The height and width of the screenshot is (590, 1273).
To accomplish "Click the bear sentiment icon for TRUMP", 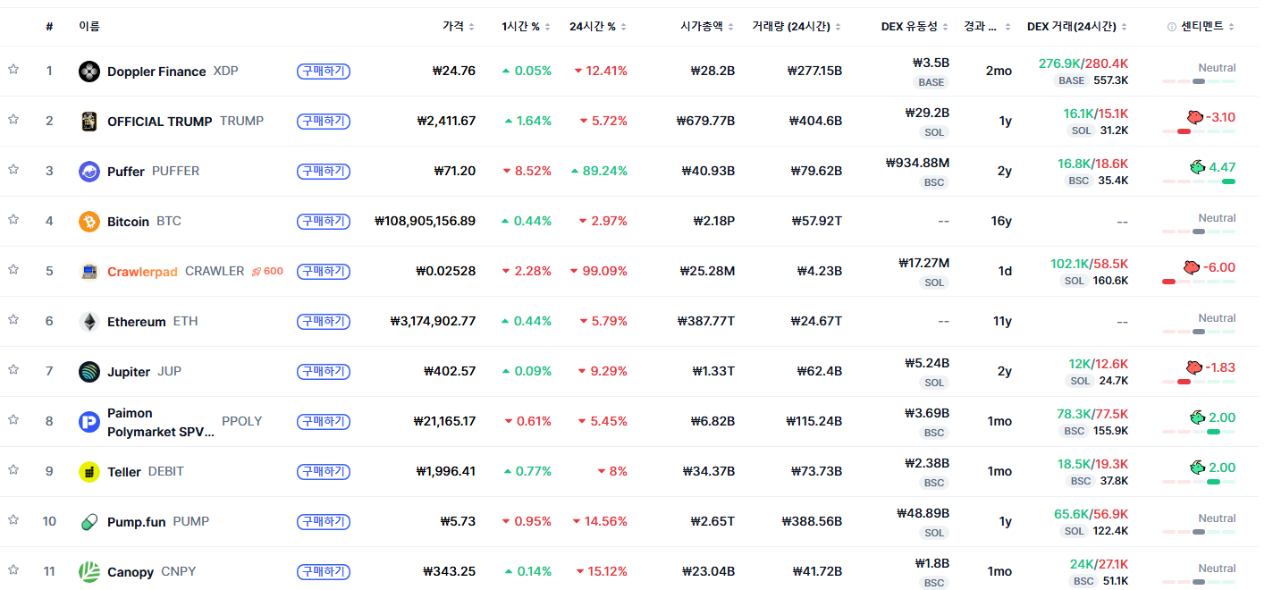I will coord(1194,116).
